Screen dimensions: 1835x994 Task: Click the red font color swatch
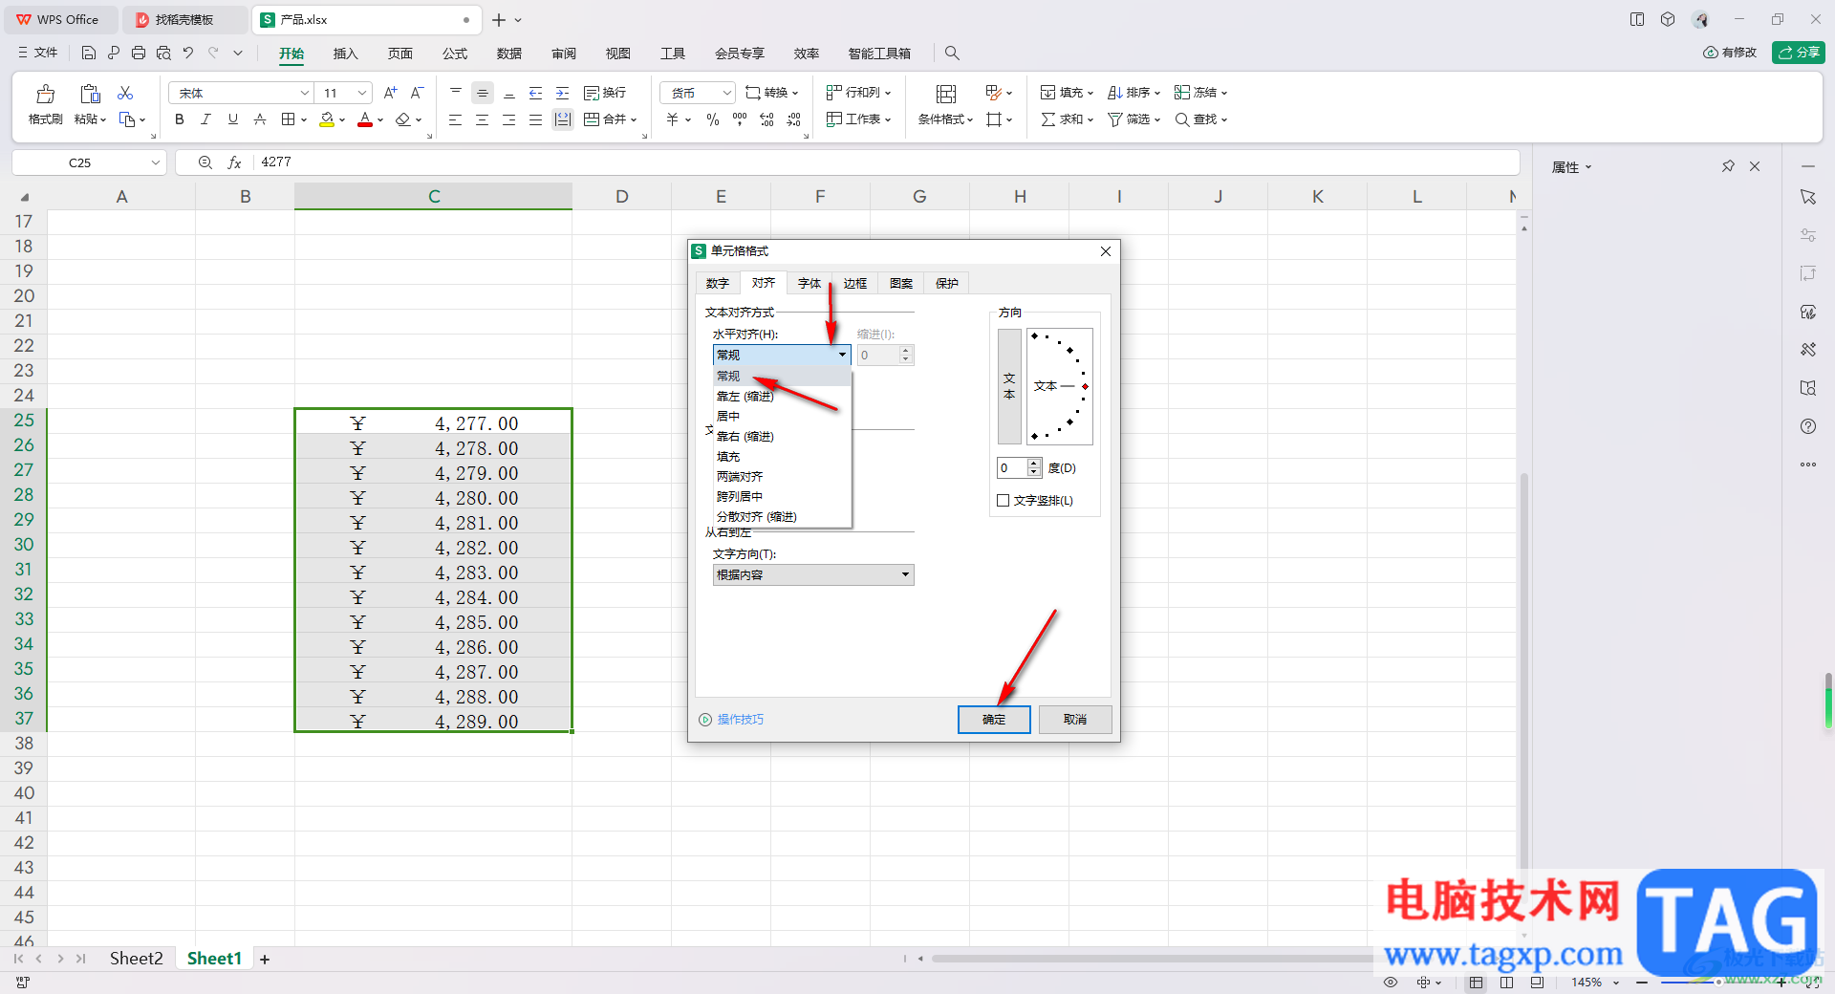coord(365,119)
